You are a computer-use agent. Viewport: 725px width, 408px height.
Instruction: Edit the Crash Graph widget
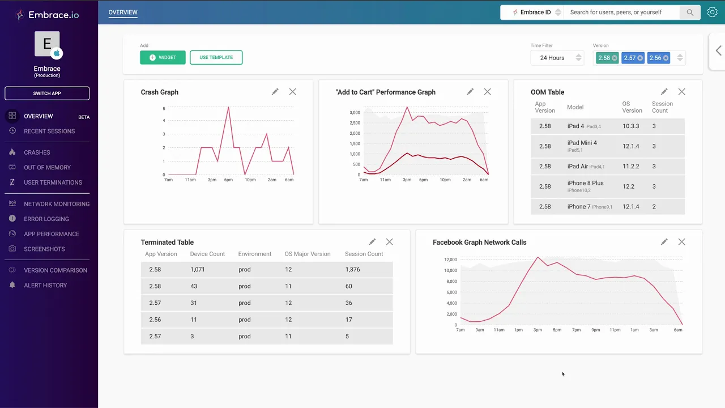tap(275, 92)
